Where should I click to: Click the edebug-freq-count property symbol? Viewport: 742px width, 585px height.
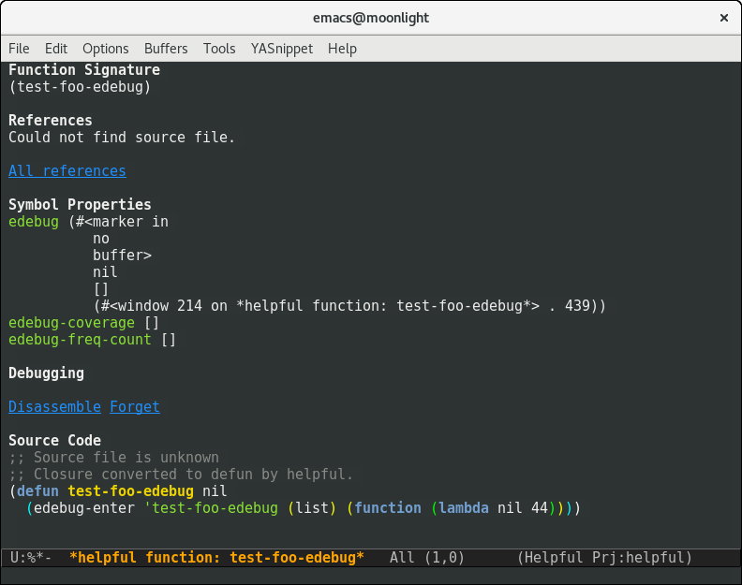80,340
